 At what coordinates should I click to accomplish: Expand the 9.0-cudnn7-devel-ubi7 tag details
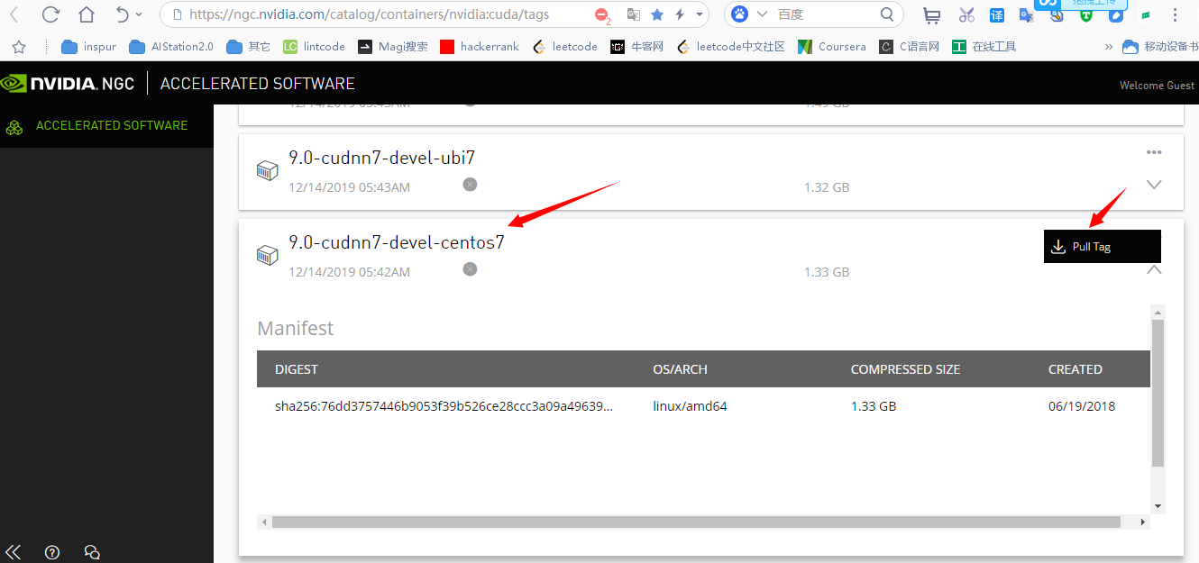[x=1153, y=185]
